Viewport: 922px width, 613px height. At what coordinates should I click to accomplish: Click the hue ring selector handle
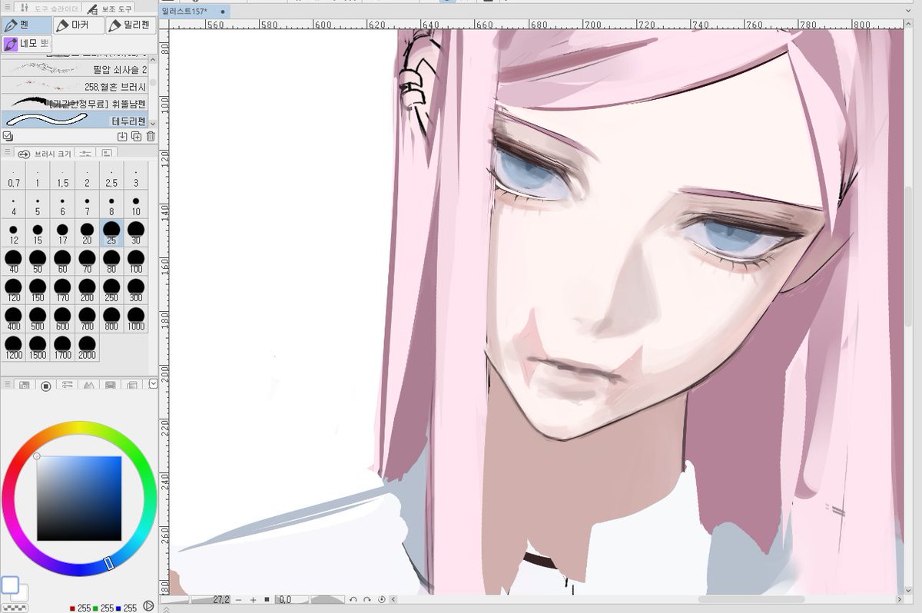tap(109, 563)
